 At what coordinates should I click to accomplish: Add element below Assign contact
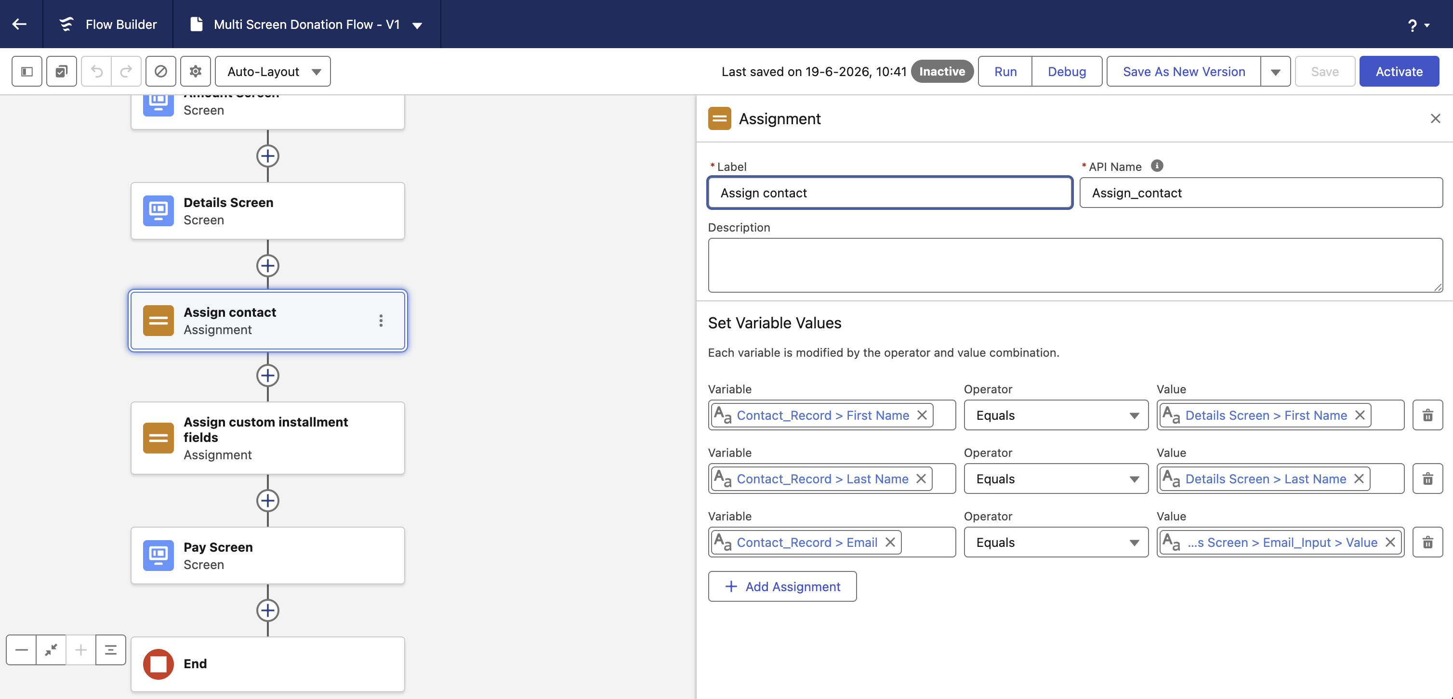click(x=268, y=375)
